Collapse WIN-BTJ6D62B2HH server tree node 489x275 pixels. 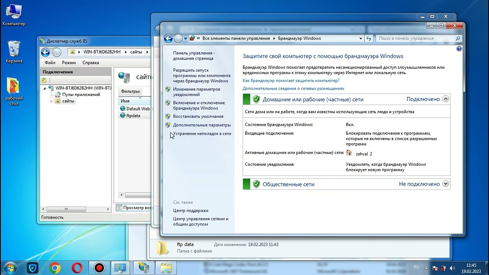click(45, 88)
